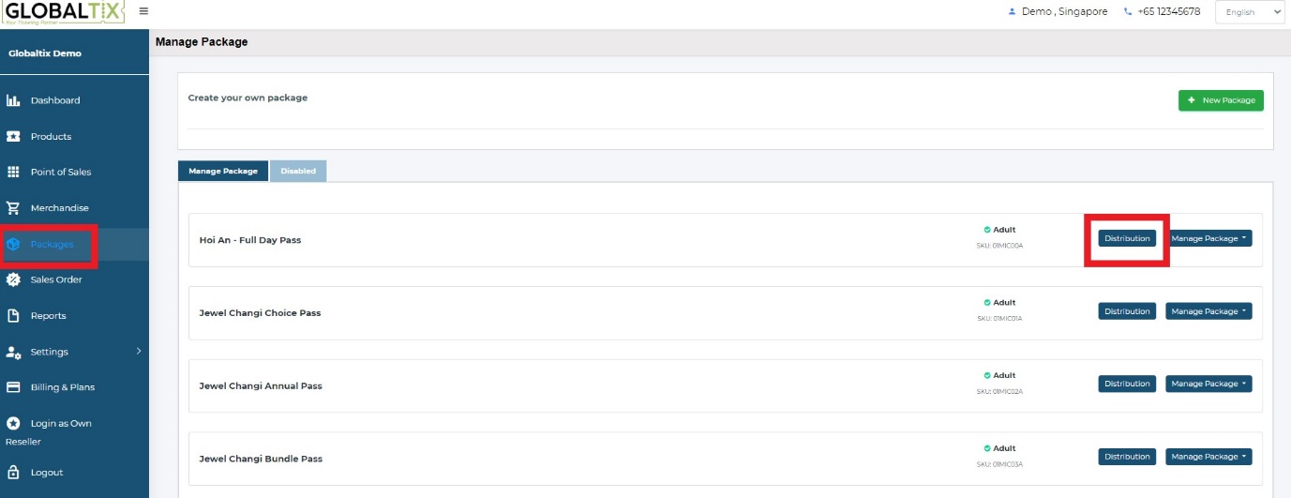The image size is (1291, 498).
Task: Open Manage Package dropdown for Hoi An pass
Action: tap(1208, 238)
